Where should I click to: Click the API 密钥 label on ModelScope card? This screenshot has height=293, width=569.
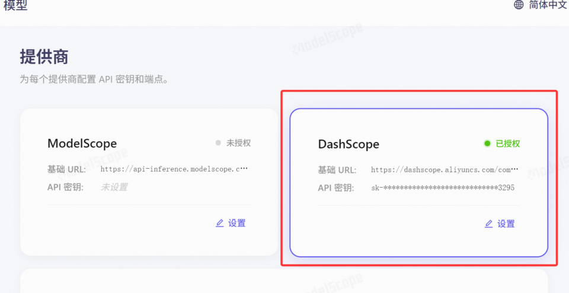65,187
